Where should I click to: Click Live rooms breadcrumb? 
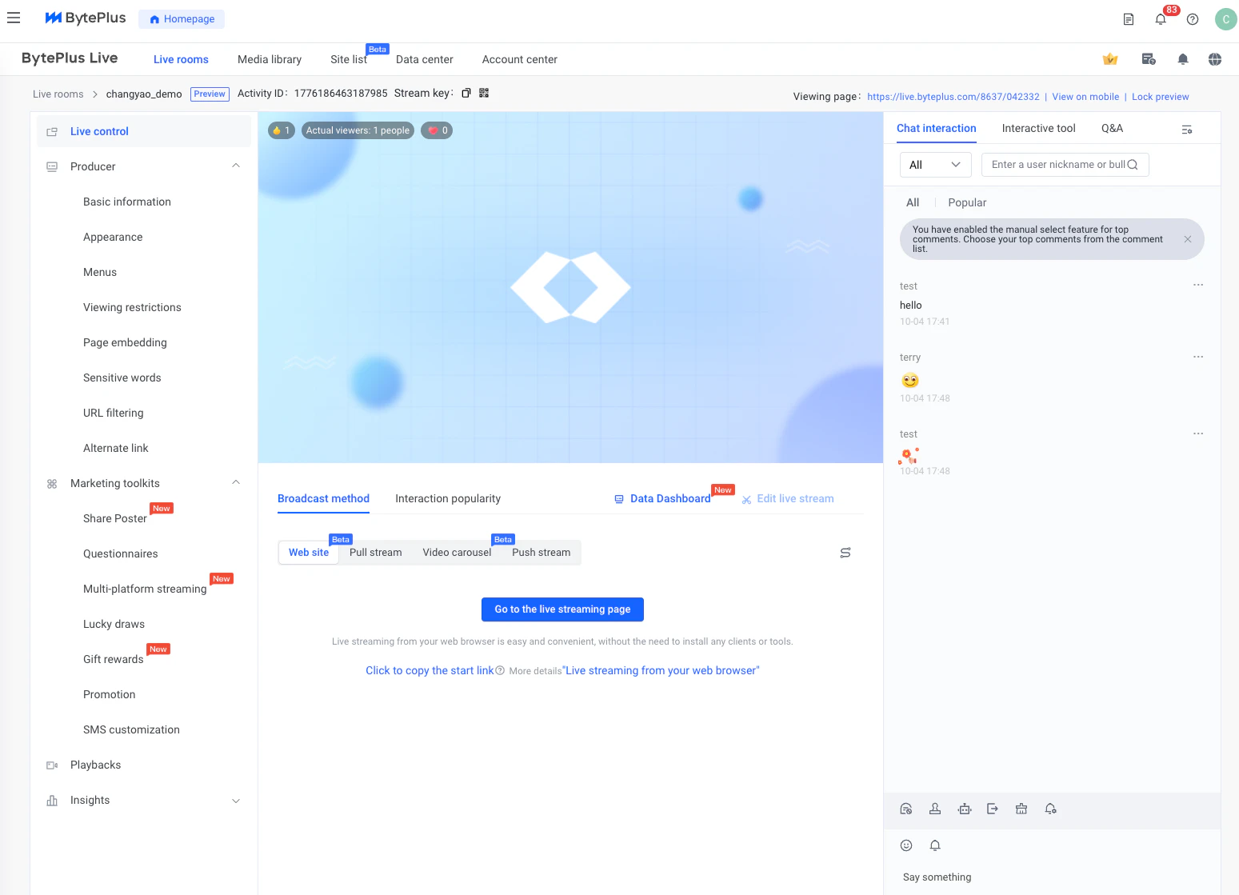58,94
